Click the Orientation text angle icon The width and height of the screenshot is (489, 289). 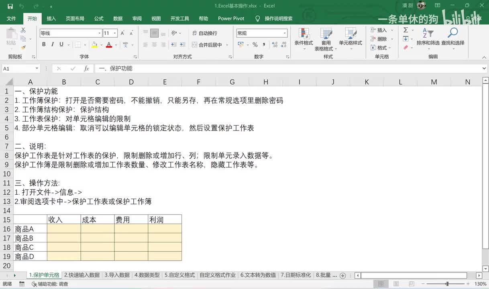point(174,33)
